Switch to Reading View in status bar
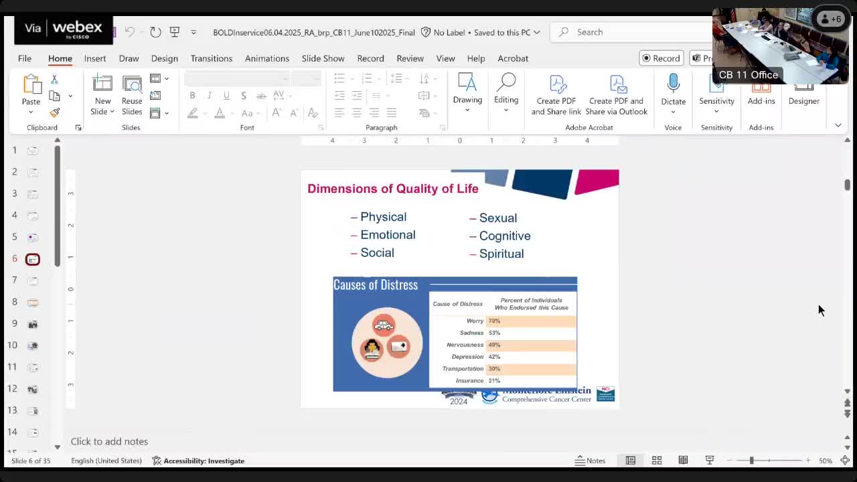 point(683,461)
